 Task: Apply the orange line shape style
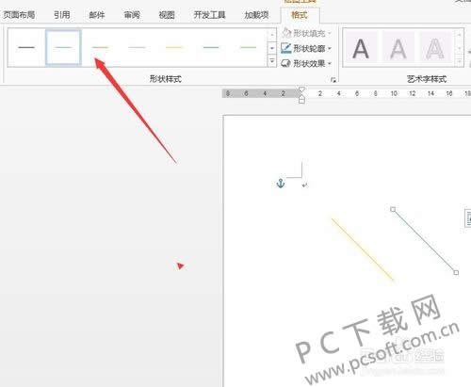point(100,47)
